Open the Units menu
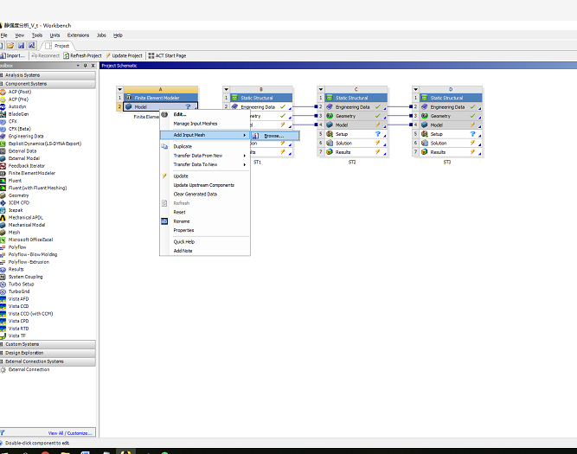This screenshot has width=577, height=454. [54, 35]
